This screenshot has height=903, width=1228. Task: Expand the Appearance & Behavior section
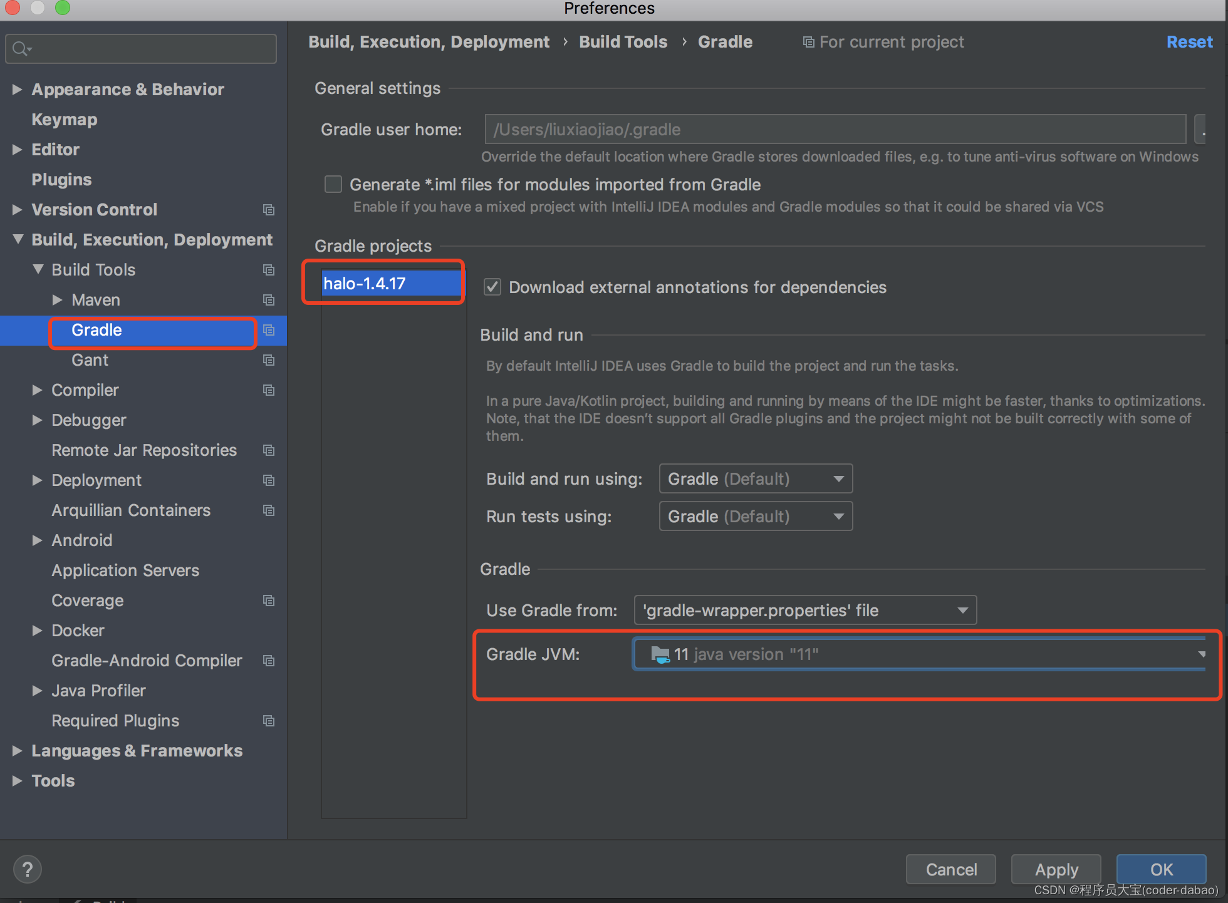17,88
